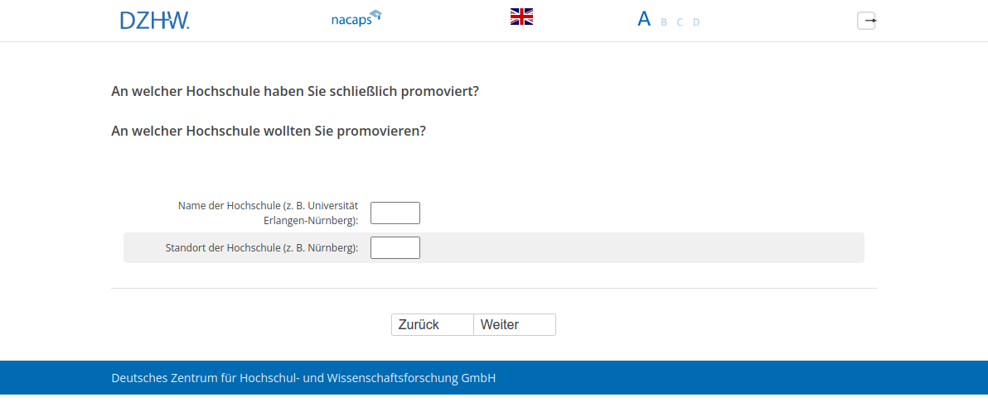Screen dimensions: 988x402
Task: Click the horizontal divider above the buttons
Action: 494,289
